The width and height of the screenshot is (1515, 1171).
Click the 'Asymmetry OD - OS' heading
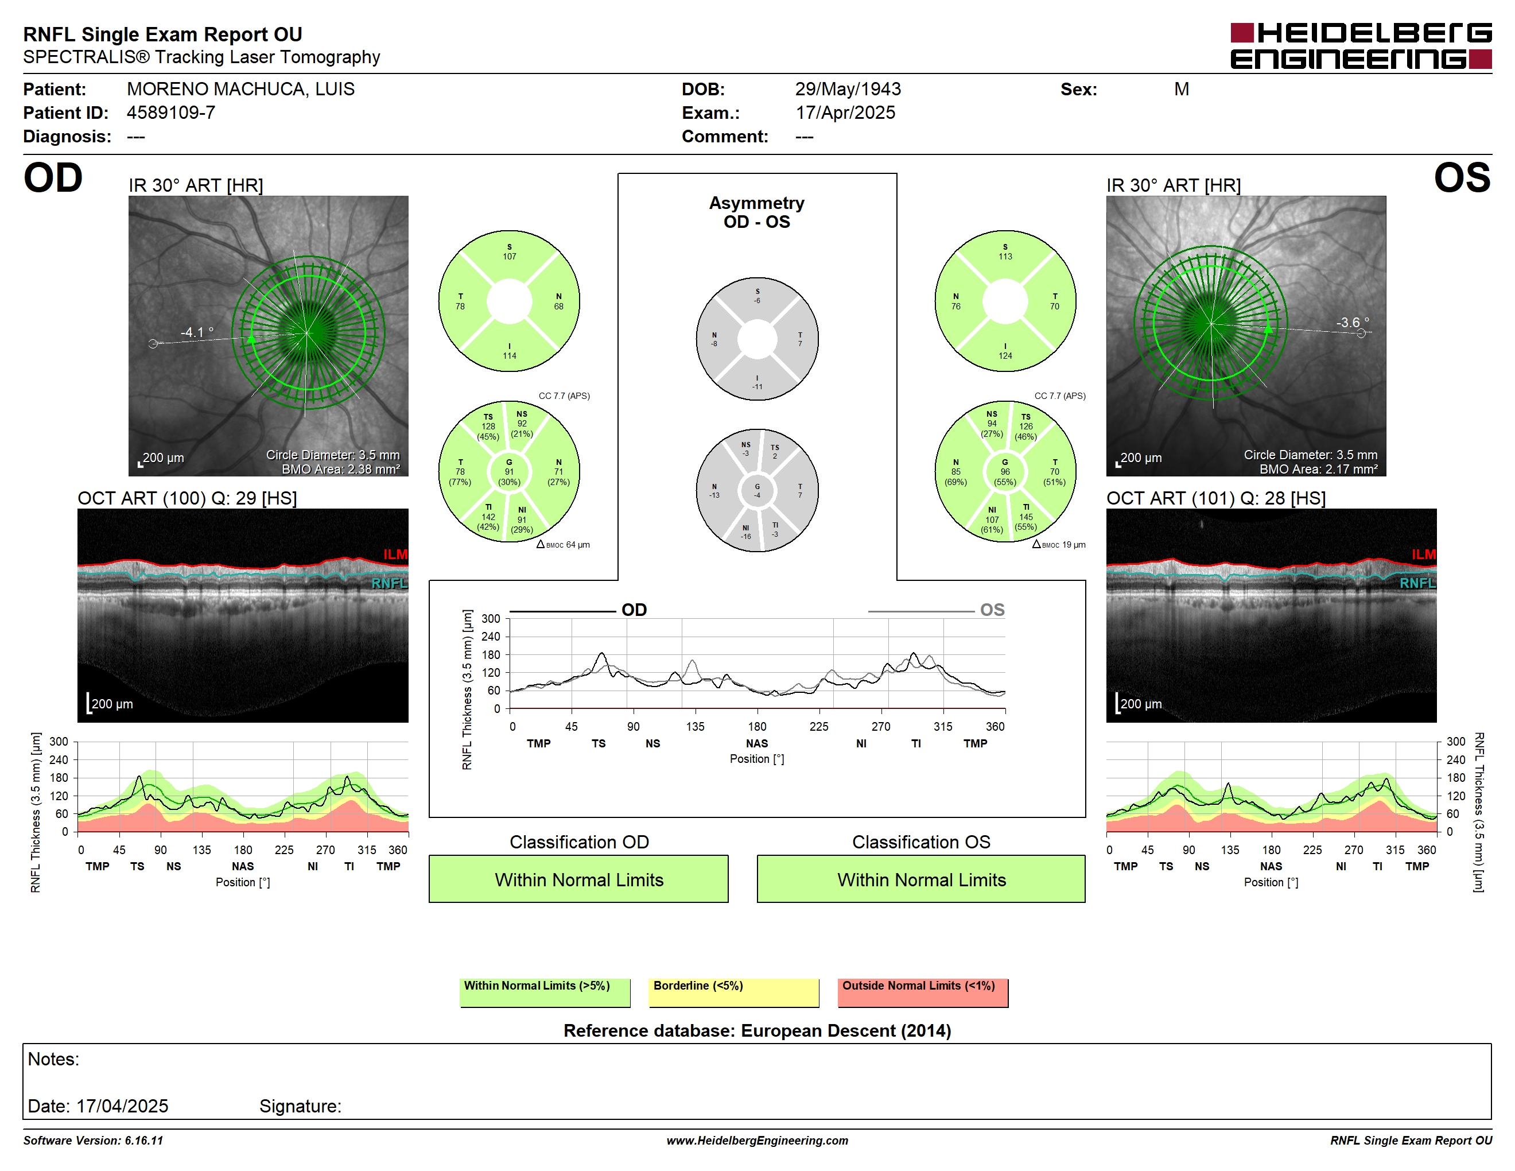757,212
